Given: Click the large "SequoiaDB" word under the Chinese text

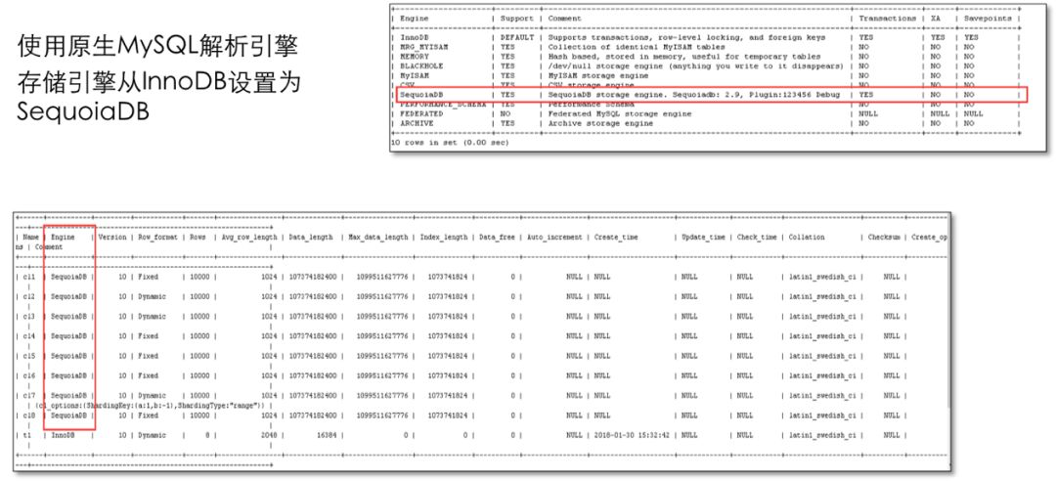Looking at the screenshot, I should click(x=83, y=112).
